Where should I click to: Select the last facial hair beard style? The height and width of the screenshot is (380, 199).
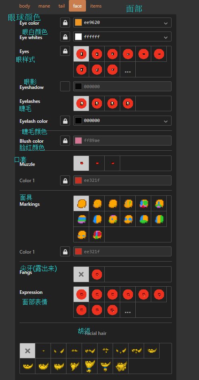point(121,366)
